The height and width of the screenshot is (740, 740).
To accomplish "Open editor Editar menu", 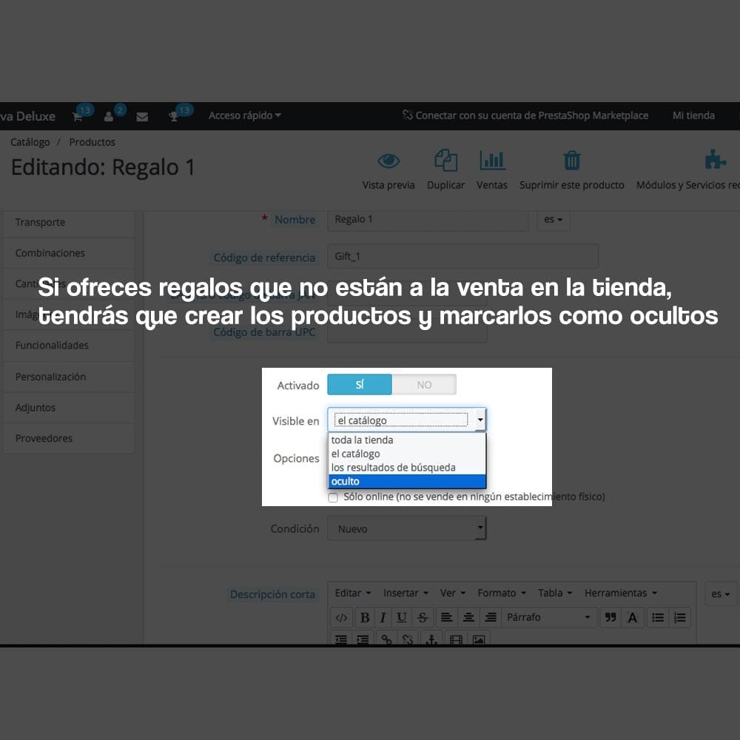I will tap(352, 593).
